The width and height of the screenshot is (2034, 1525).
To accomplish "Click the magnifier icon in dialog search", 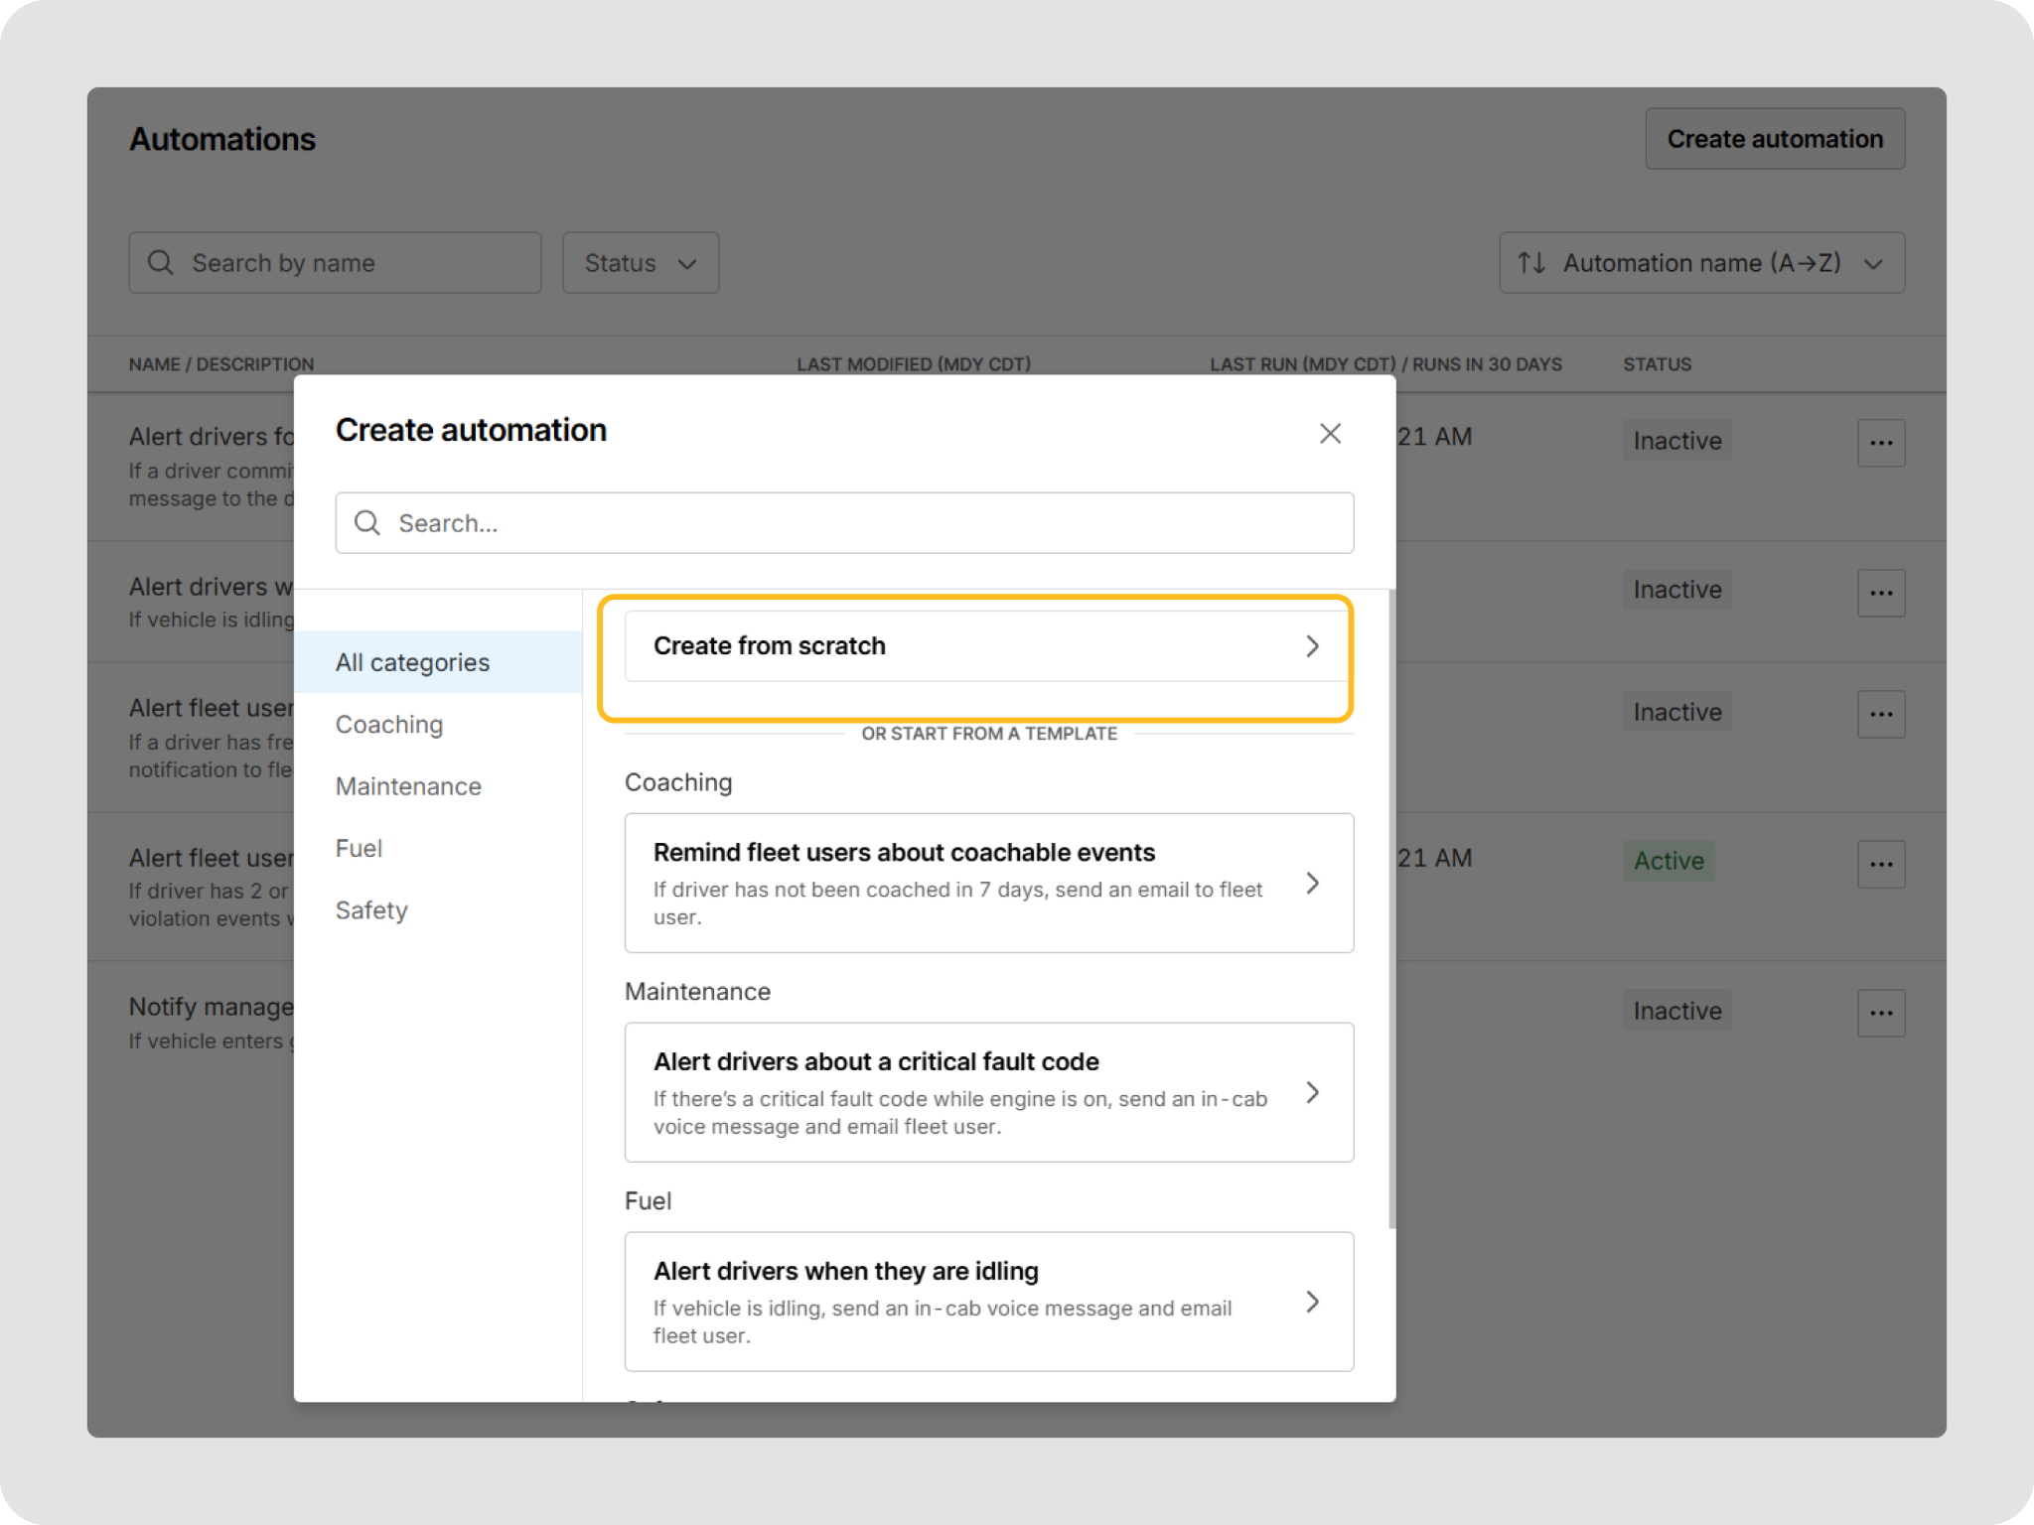I will [x=367, y=523].
